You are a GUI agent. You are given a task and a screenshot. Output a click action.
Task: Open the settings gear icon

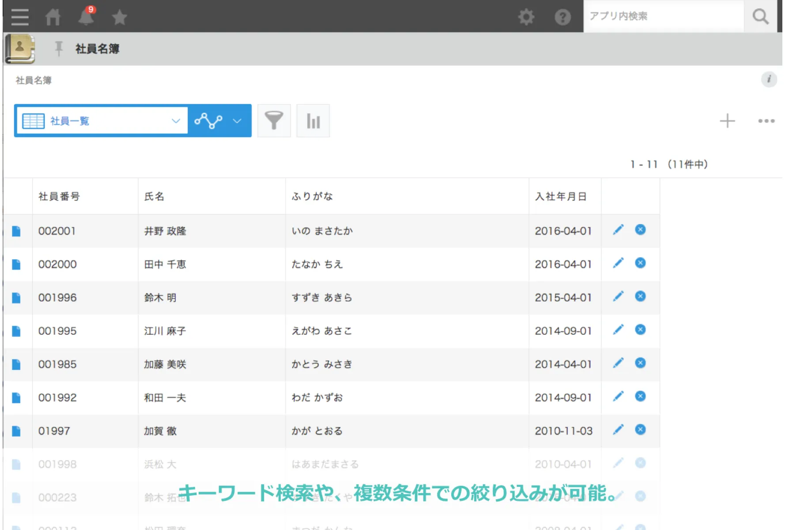click(x=526, y=17)
